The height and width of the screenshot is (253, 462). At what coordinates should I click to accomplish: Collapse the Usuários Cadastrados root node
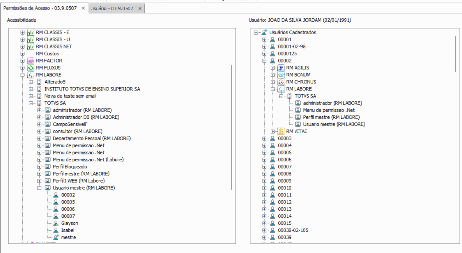(256, 33)
